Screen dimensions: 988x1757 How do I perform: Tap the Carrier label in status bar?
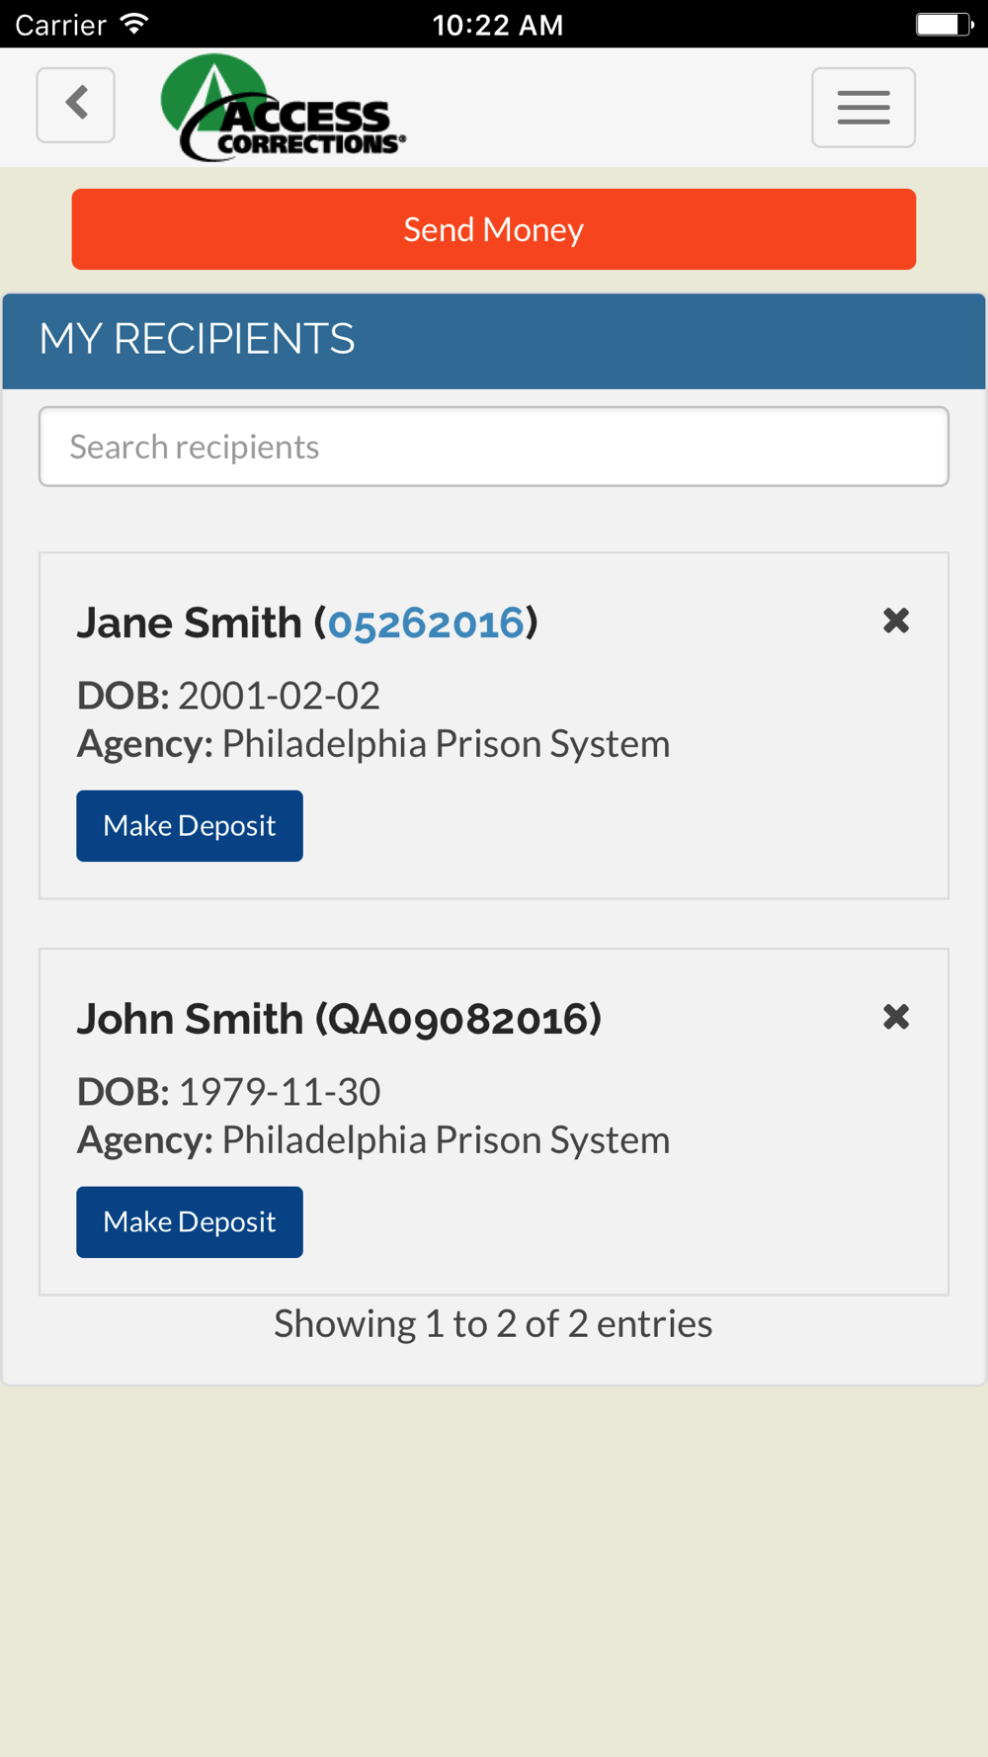(x=61, y=24)
